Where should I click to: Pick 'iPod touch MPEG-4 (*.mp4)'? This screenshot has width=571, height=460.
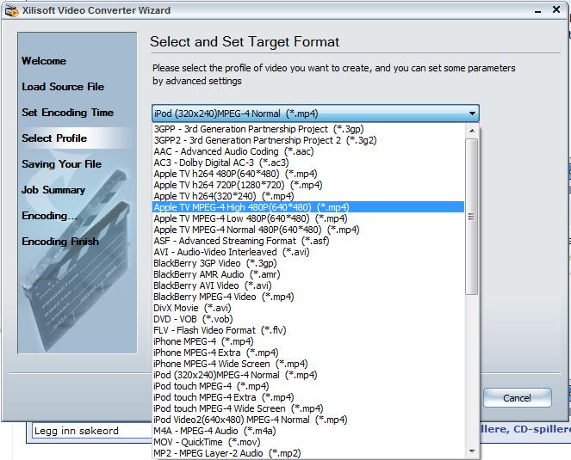point(308,386)
